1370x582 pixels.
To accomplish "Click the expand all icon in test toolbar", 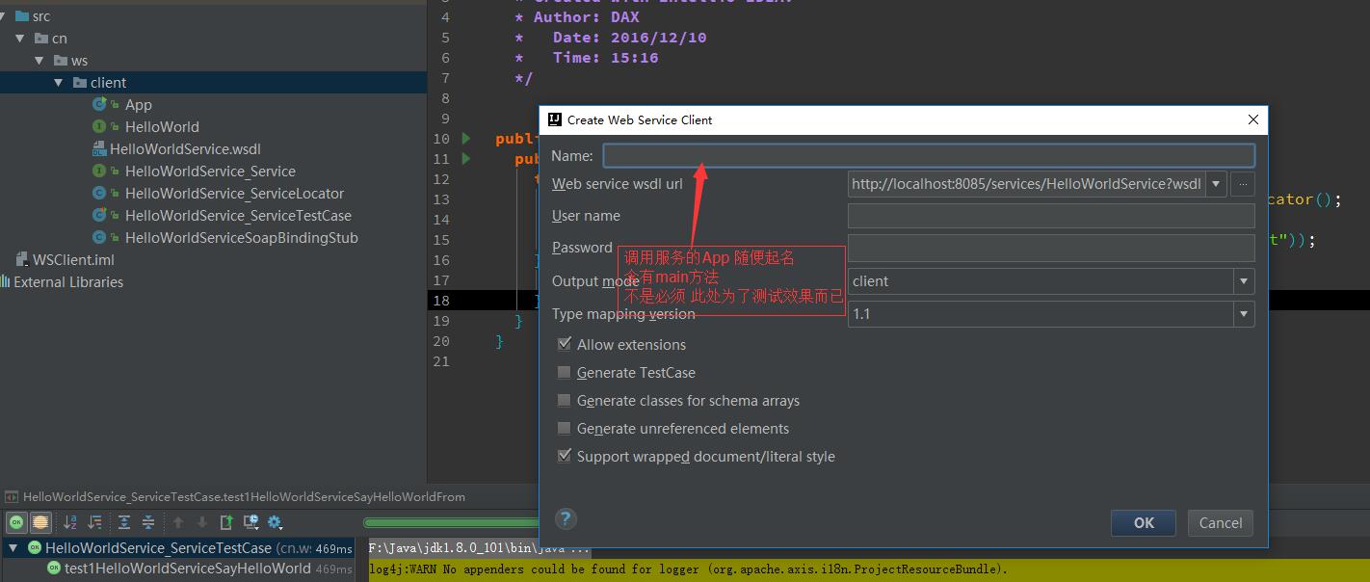I will 124,522.
